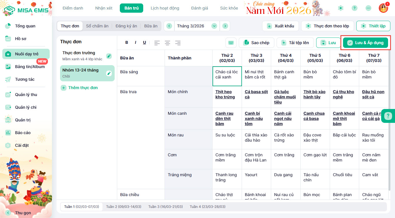Click the Lưu & Áp dụng button
395x218 pixels.
click(366, 43)
